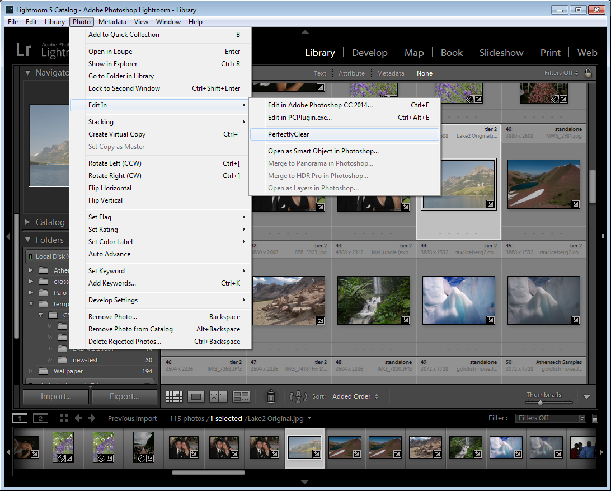
Task: Click the Import button
Action: coord(56,396)
